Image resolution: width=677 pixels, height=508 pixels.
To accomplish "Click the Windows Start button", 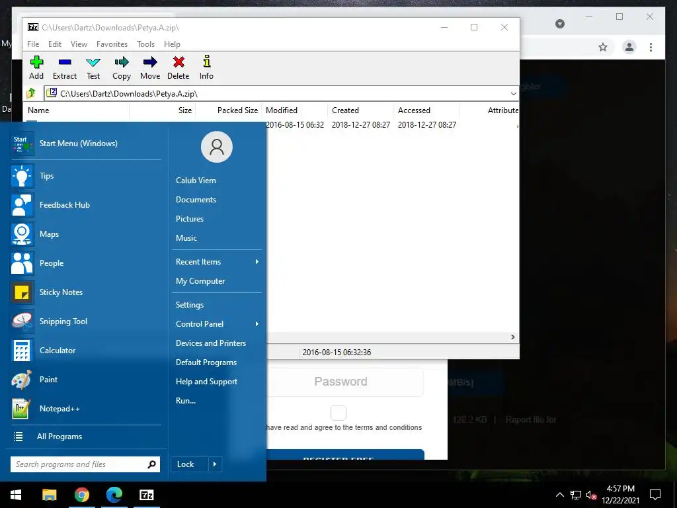I will coord(16,495).
